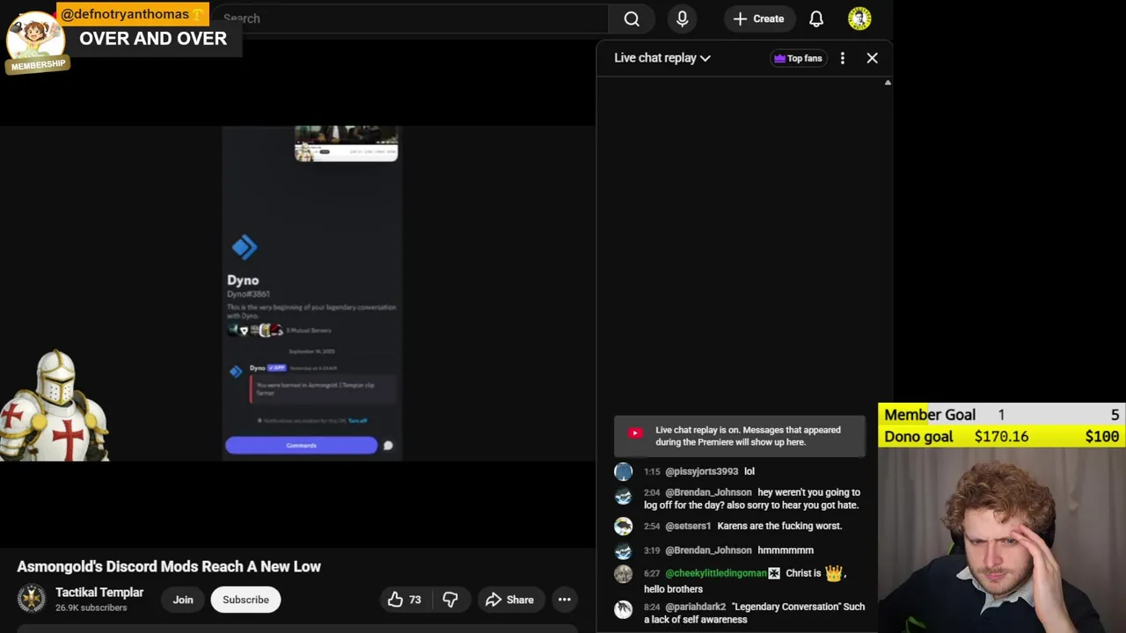
Task: Click the Join membership button
Action: click(183, 600)
